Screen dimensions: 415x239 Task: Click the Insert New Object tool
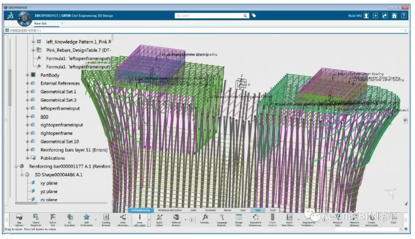pos(289,220)
